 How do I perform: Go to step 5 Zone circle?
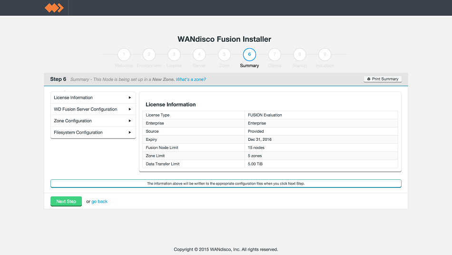click(x=224, y=54)
